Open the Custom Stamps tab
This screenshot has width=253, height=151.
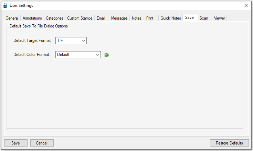point(80,18)
